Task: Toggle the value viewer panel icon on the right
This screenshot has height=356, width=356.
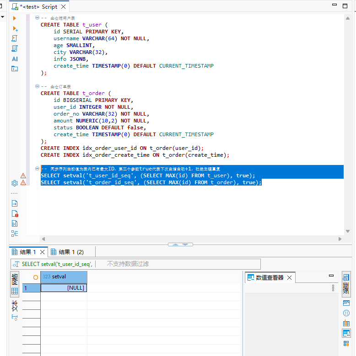Action: click(346, 333)
